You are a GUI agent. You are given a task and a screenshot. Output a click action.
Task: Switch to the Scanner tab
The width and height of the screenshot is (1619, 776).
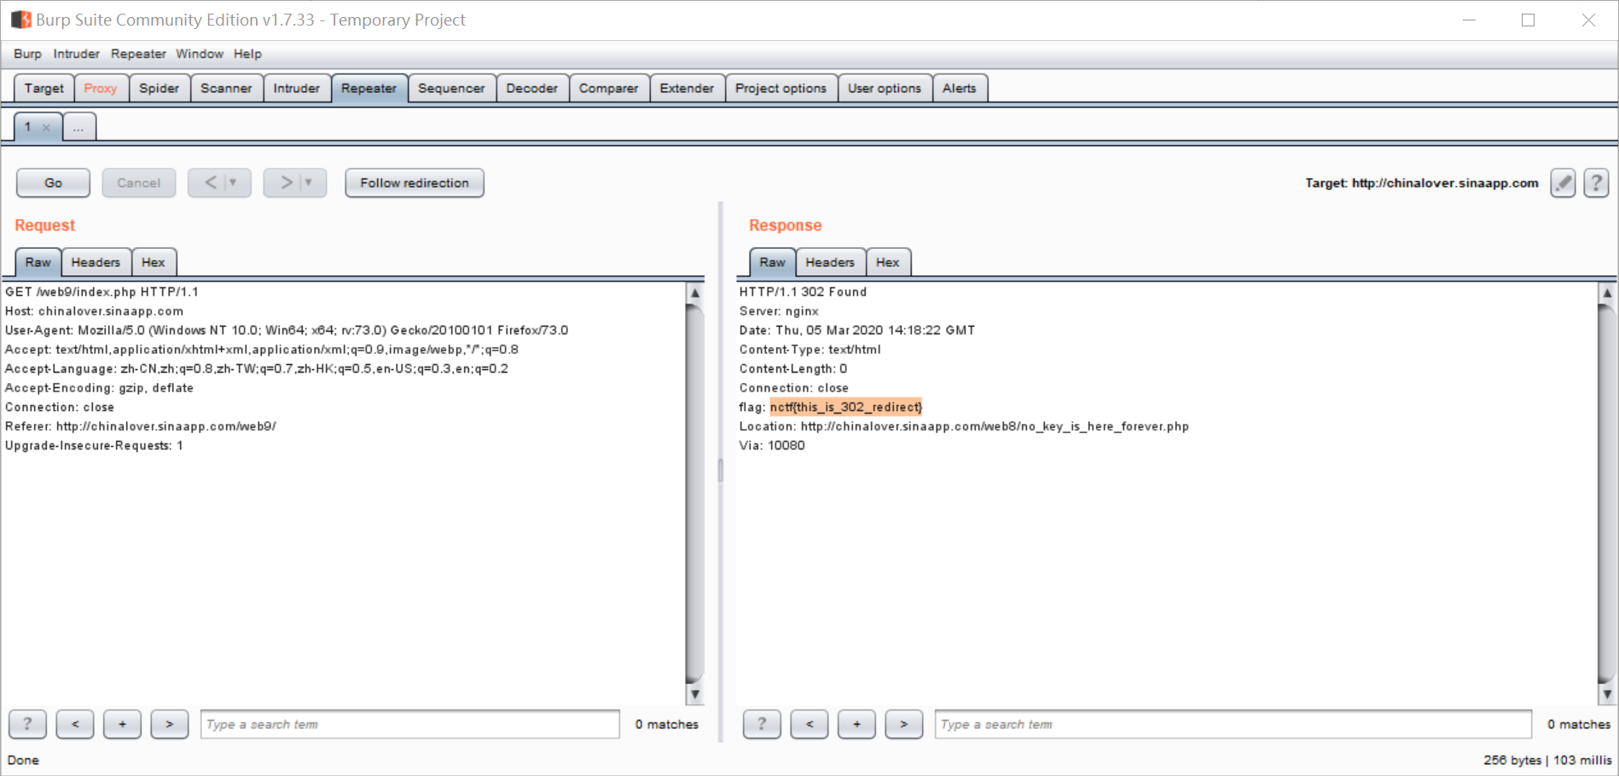pyautogui.click(x=226, y=88)
